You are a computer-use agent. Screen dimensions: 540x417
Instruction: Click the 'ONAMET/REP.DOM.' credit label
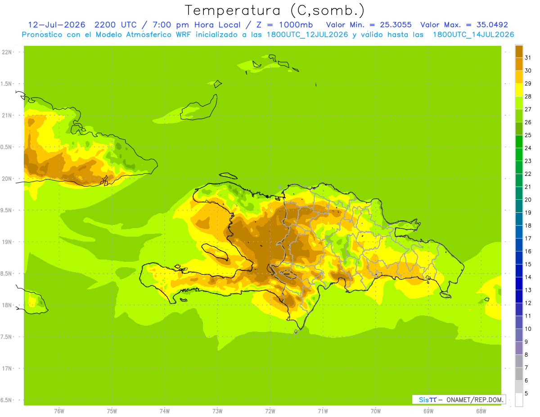click(474, 399)
